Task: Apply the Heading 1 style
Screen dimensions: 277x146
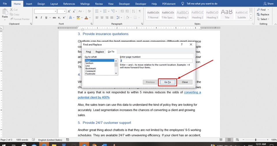Action: coord(183,14)
